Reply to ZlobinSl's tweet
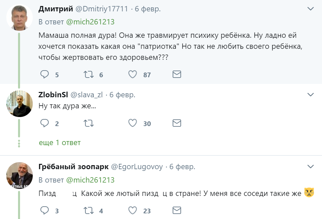The image size is (322, 219). [45, 123]
